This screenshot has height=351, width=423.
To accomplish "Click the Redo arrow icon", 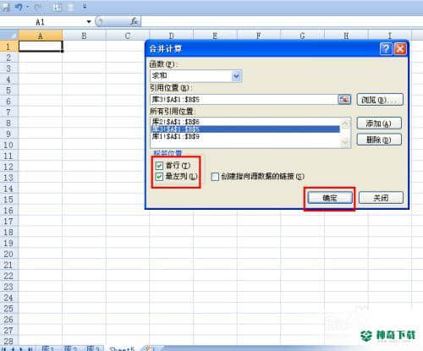I will point(38,8).
